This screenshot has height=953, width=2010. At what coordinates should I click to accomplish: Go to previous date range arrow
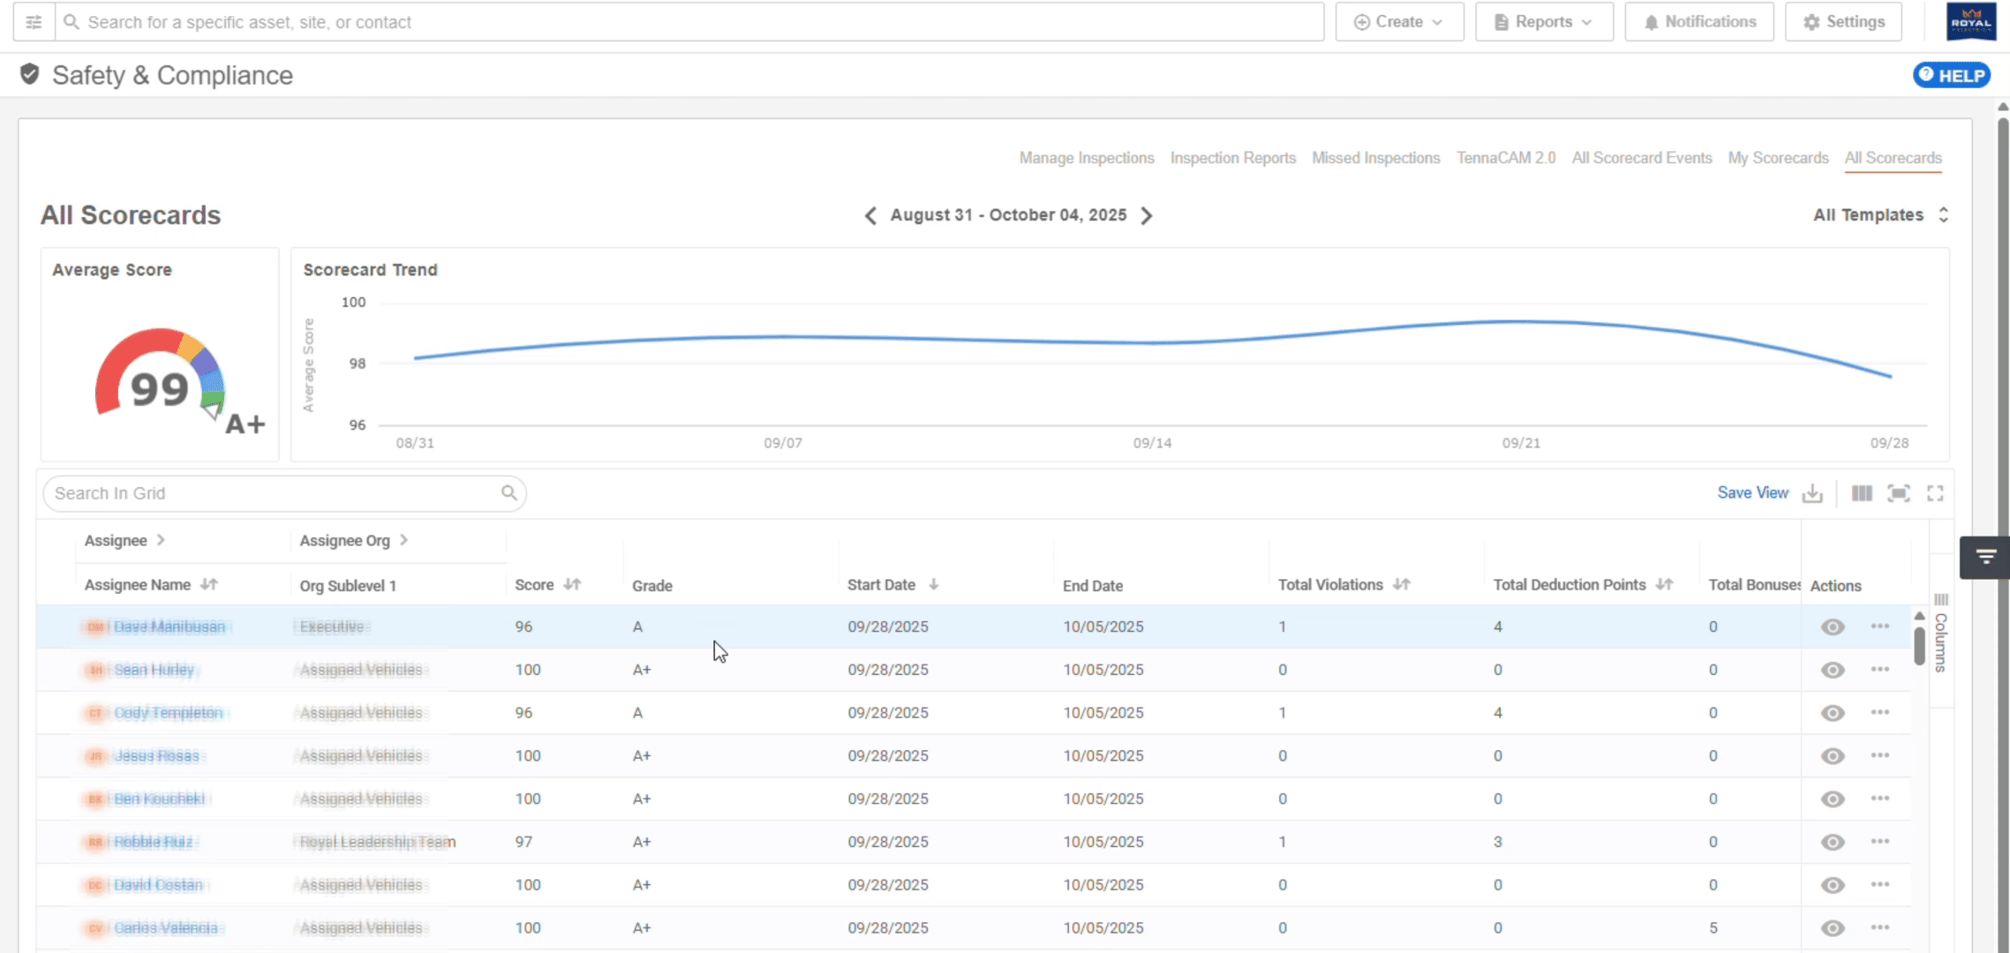870,215
